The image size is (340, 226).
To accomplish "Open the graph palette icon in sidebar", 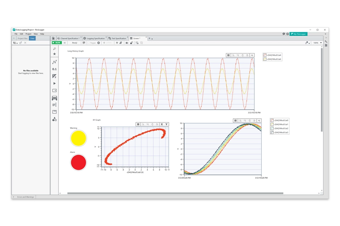I will (x=55, y=62).
